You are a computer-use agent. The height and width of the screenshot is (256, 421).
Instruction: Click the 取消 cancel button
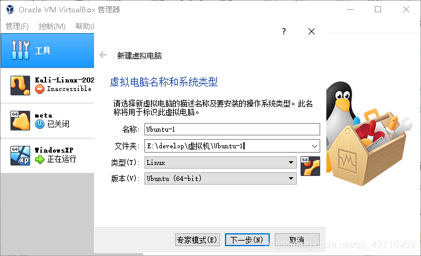tap(297, 239)
